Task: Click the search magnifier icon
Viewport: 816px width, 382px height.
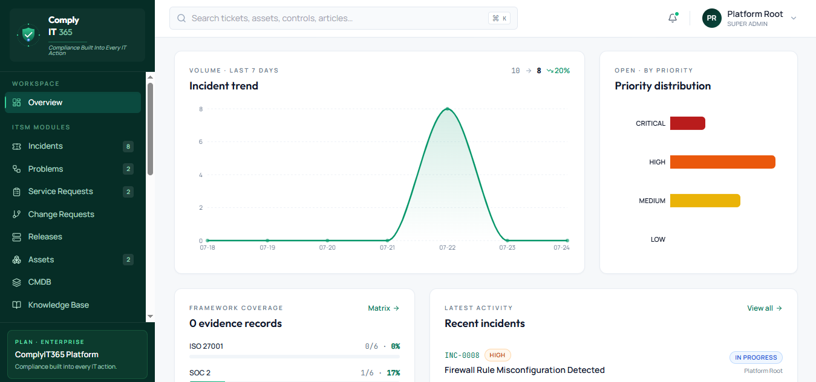Action: coord(181,18)
